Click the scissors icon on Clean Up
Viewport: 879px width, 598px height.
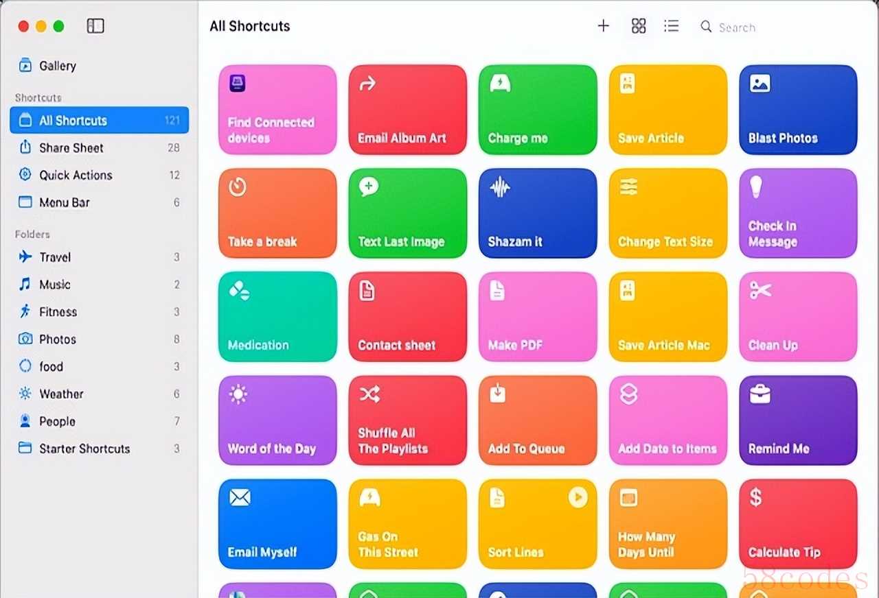(760, 290)
